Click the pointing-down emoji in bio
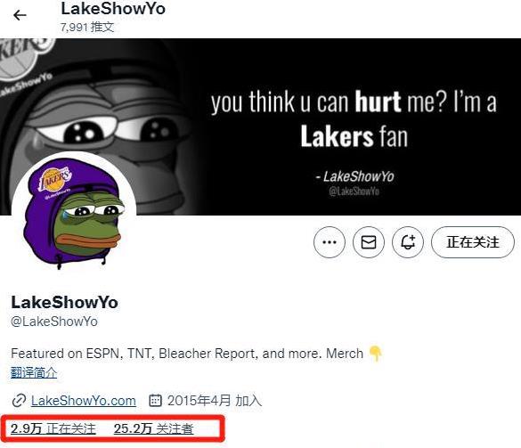The image size is (521, 448). pos(376,354)
